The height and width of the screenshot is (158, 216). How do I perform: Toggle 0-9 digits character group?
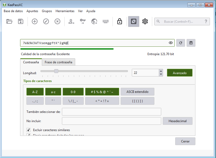[x=73, y=92]
